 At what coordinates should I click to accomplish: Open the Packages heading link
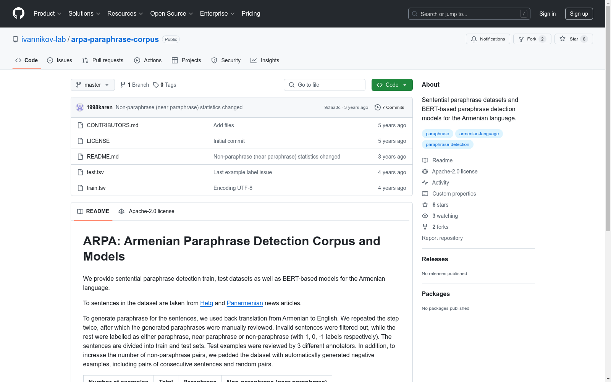[x=436, y=294]
